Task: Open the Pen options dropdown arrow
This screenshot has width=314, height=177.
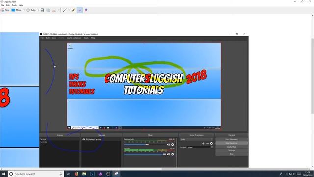Action: [69, 10]
